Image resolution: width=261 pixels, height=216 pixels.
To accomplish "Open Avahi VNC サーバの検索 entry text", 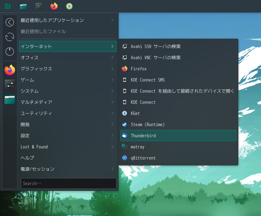I will click(156, 57).
